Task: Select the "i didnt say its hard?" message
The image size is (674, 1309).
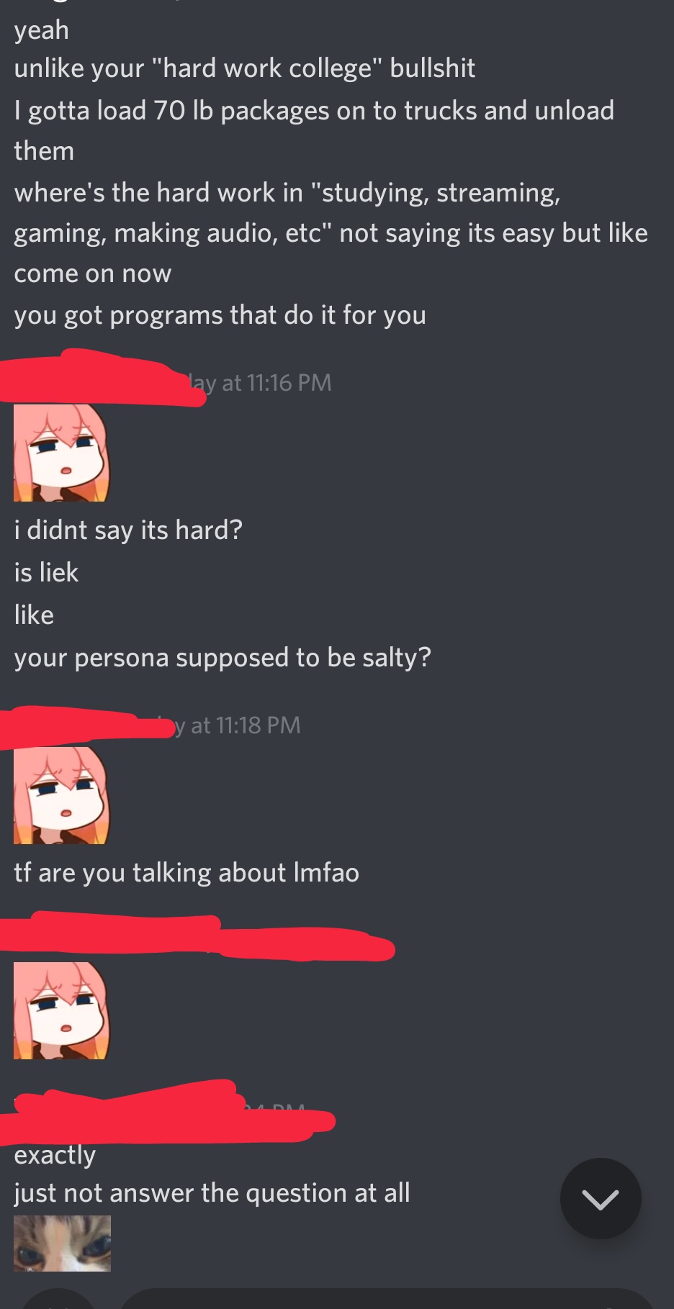Action: (x=128, y=530)
